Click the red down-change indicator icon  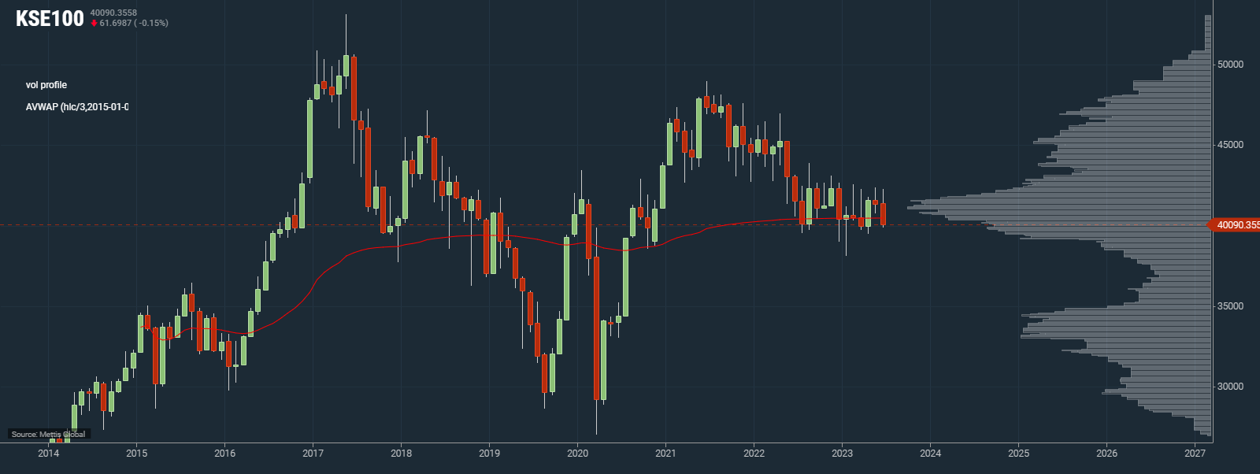[94, 24]
